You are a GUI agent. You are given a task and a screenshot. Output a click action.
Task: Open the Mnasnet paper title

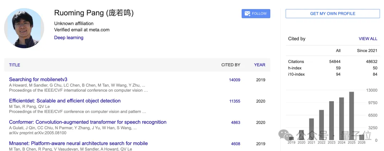78,144
